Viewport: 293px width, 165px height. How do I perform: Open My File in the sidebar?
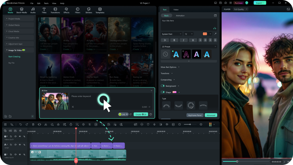point(11,63)
